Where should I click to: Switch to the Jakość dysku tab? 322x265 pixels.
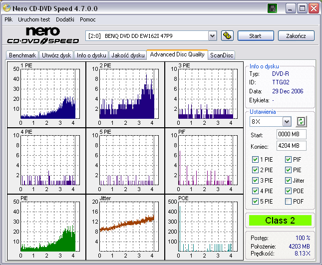(x=128, y=55)
